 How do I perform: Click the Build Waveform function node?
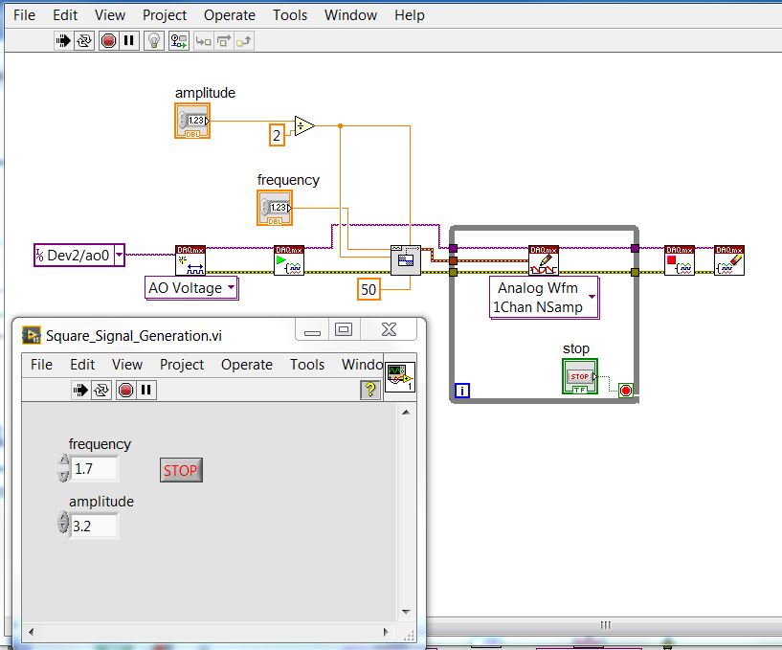(406, 258)
